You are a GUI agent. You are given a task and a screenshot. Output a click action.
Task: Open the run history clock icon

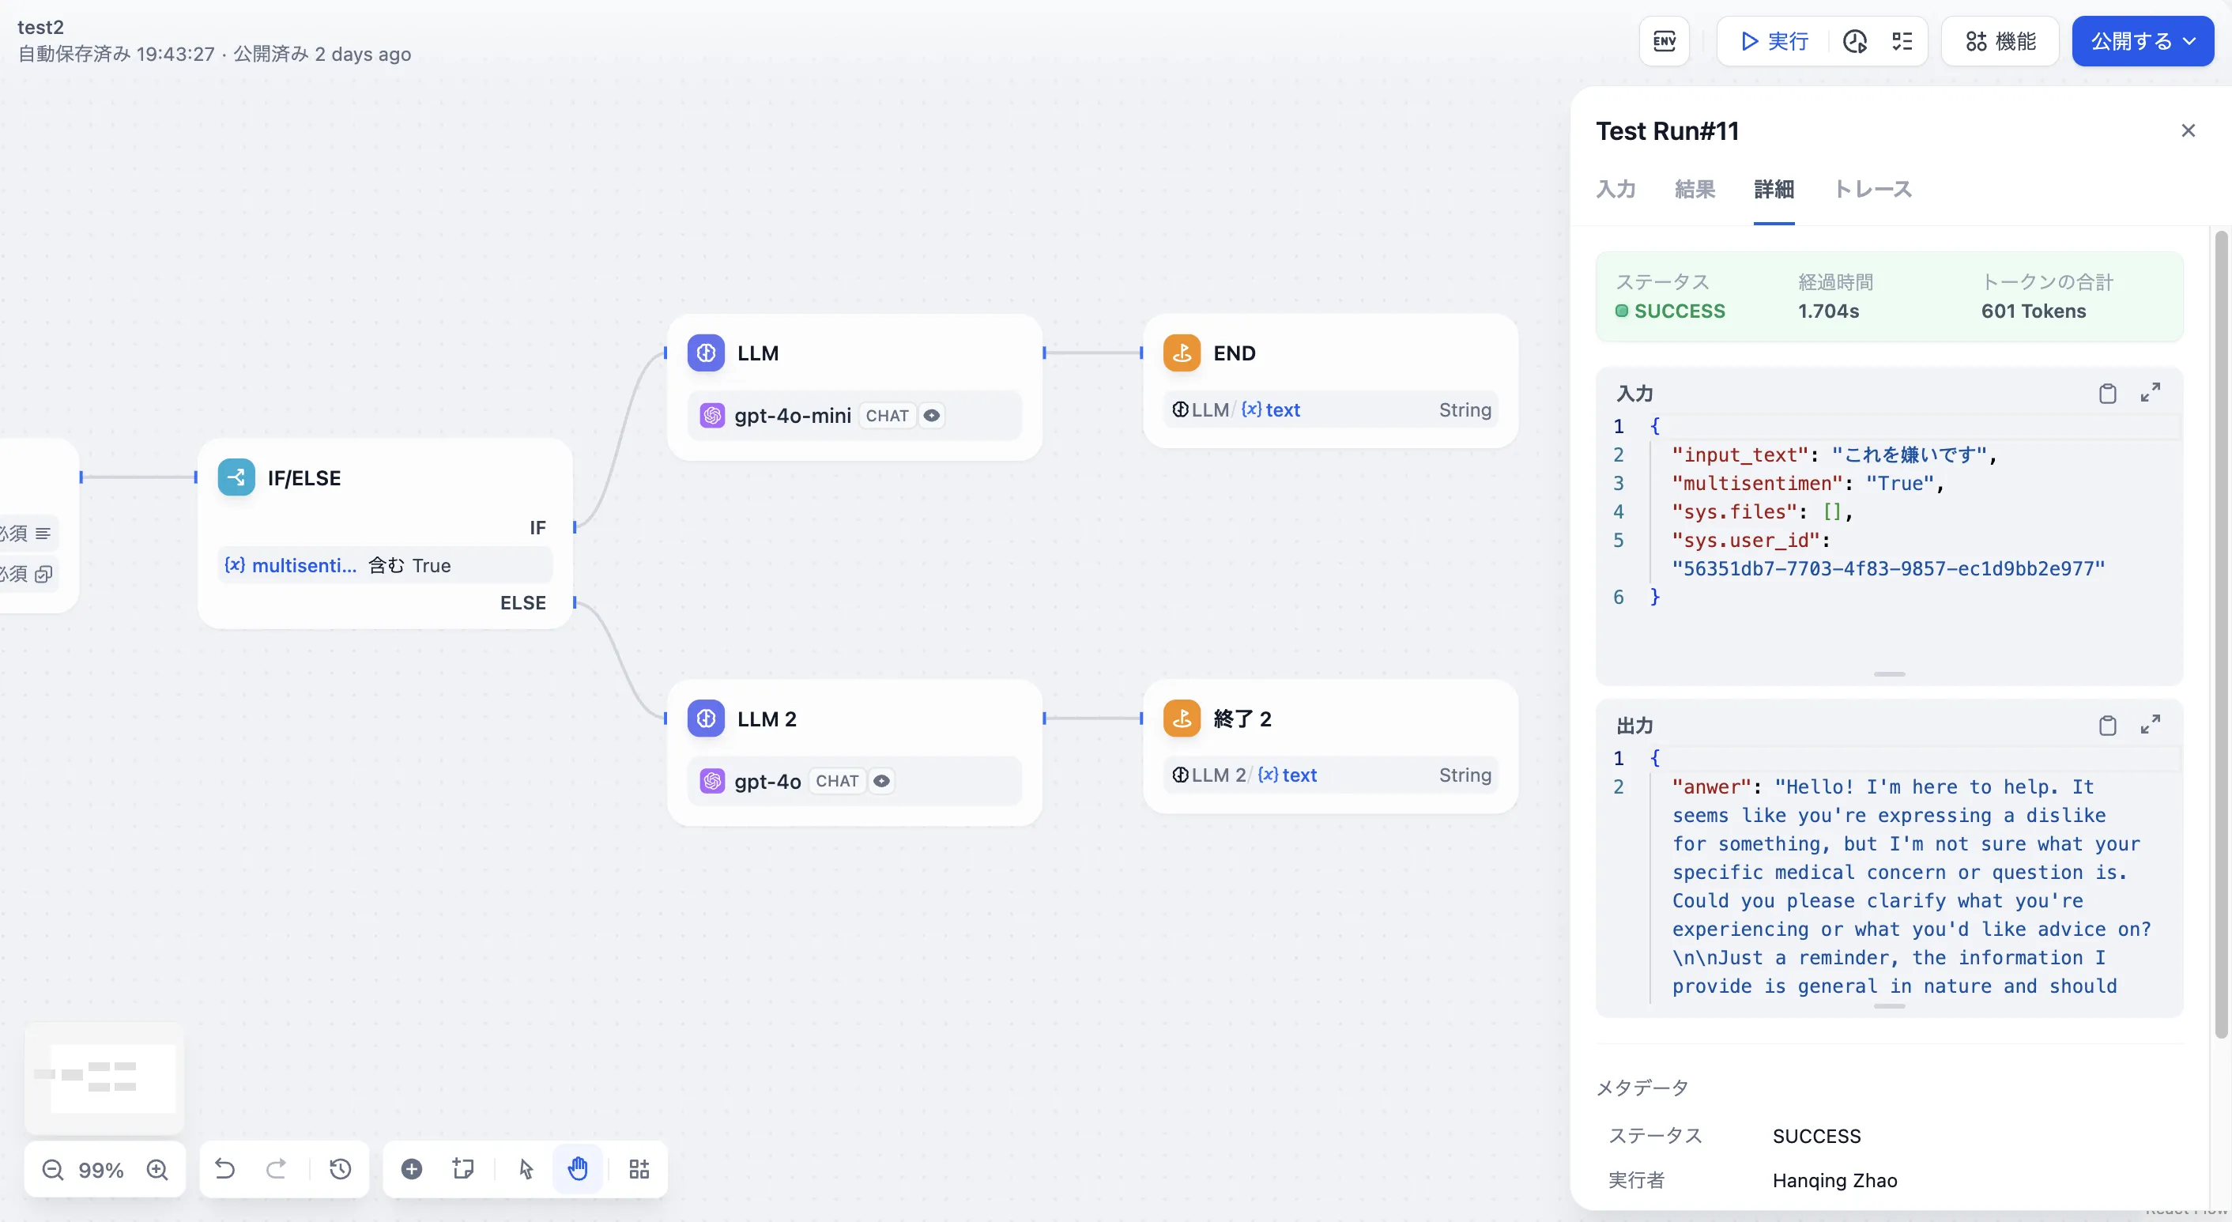coord(1854,41)
